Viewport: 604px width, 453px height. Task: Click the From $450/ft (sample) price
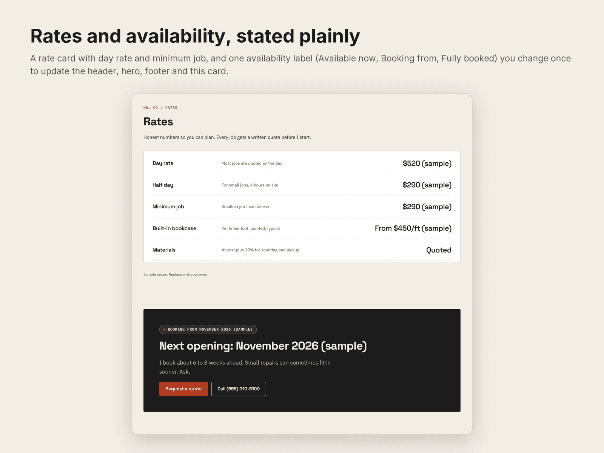(x=413, y=228)
